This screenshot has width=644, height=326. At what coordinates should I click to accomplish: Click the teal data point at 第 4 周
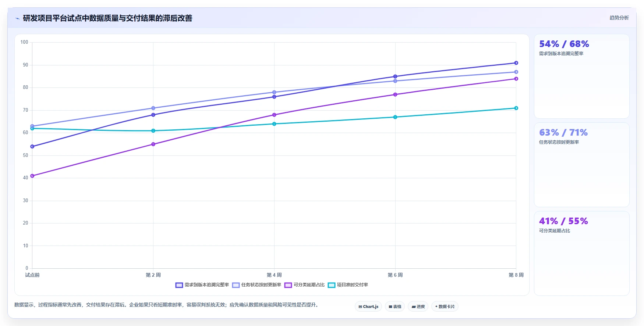click(274, 124)
